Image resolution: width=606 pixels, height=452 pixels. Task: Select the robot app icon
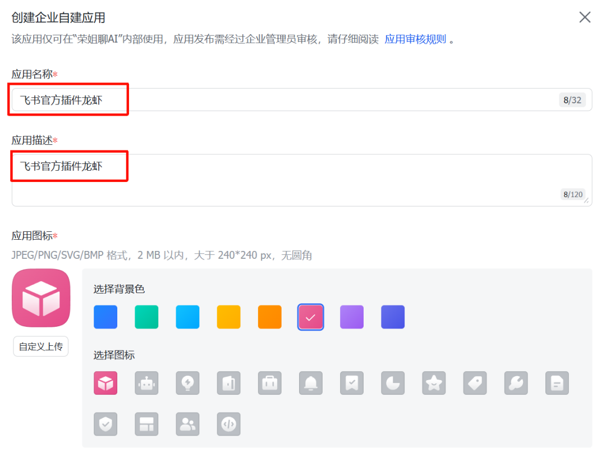click(146, 383)
